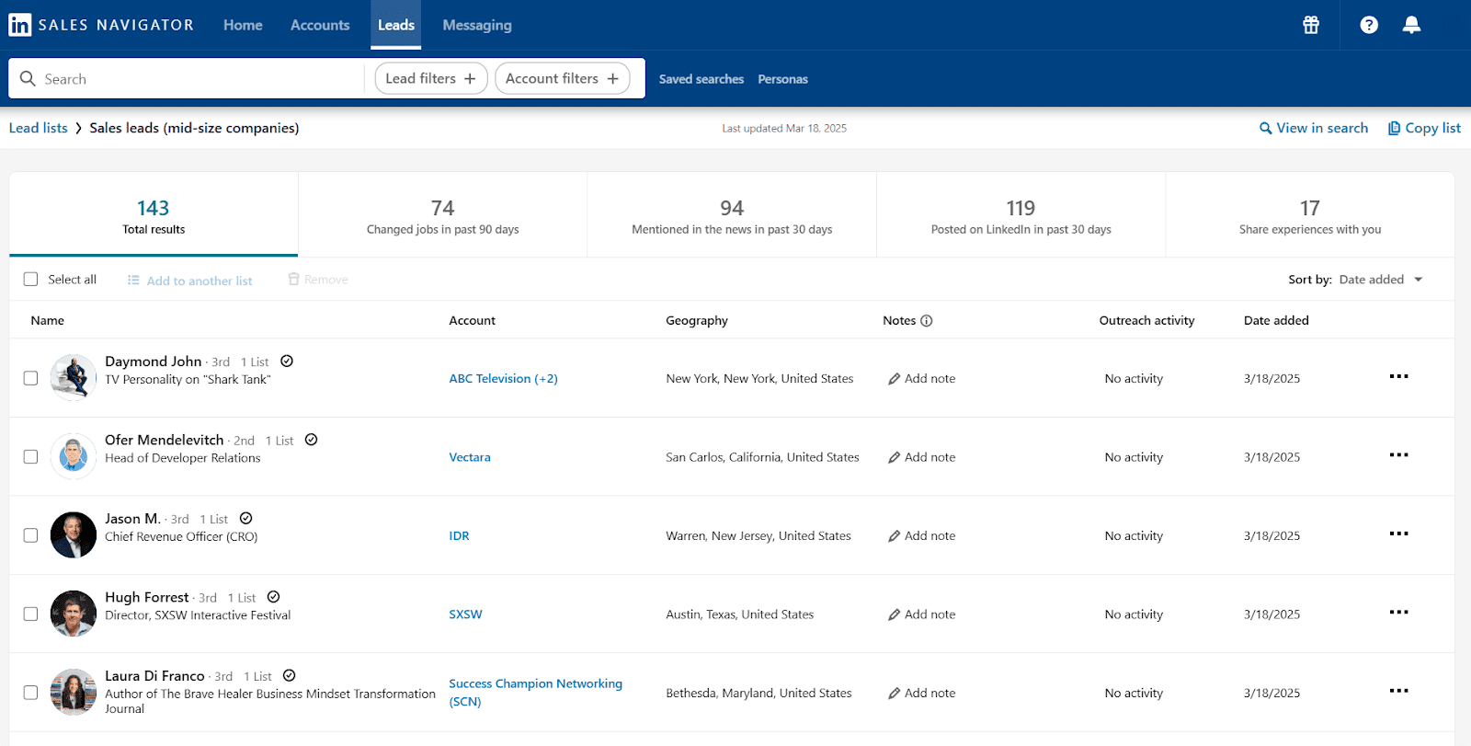
Task: Show the Changed jobs in past 90 days tab
Action: [x=442, y=215]
